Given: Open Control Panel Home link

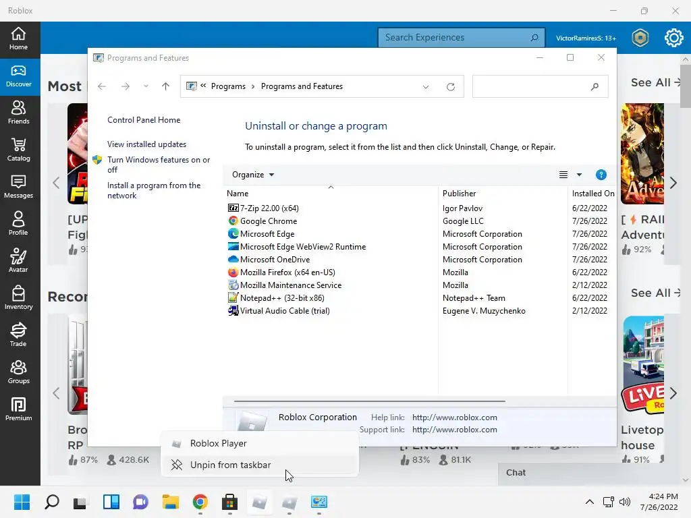Looking at the screenshot, I should pyautogui.click(x=144, y=120).
